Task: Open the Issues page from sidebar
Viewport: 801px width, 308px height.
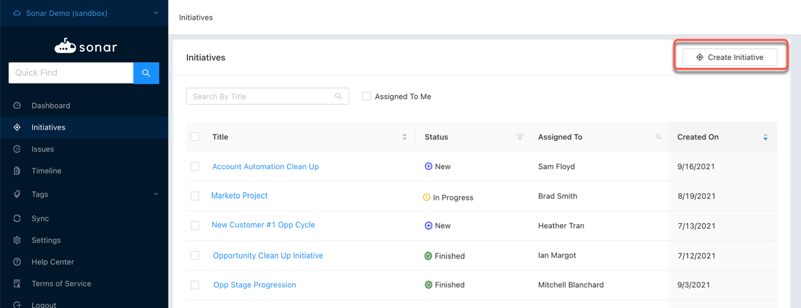Action: (x=43, y=149)
